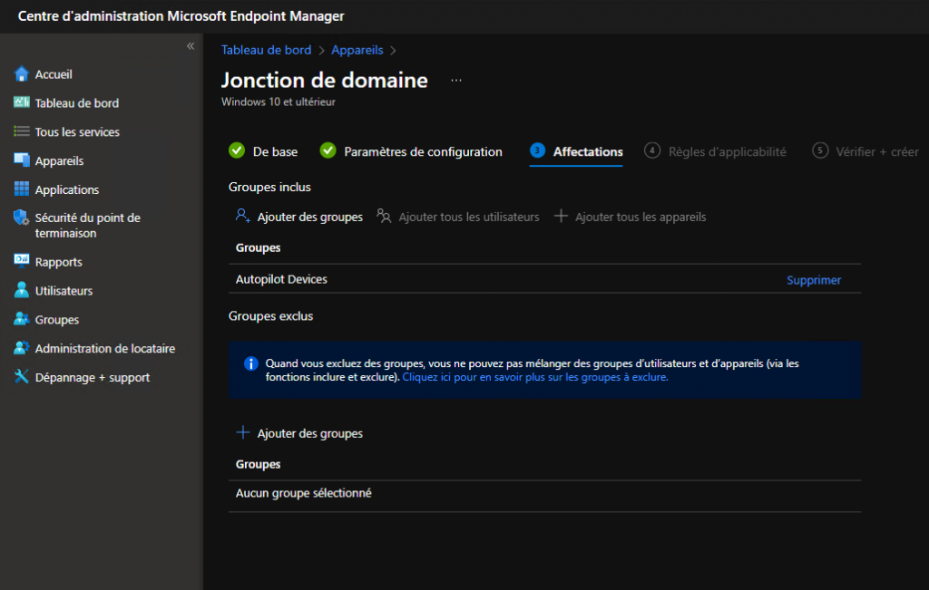Click Supprimer for Autopilot Devices
The height and width of the screenshot is (590, 929).
tap(814, 280)
